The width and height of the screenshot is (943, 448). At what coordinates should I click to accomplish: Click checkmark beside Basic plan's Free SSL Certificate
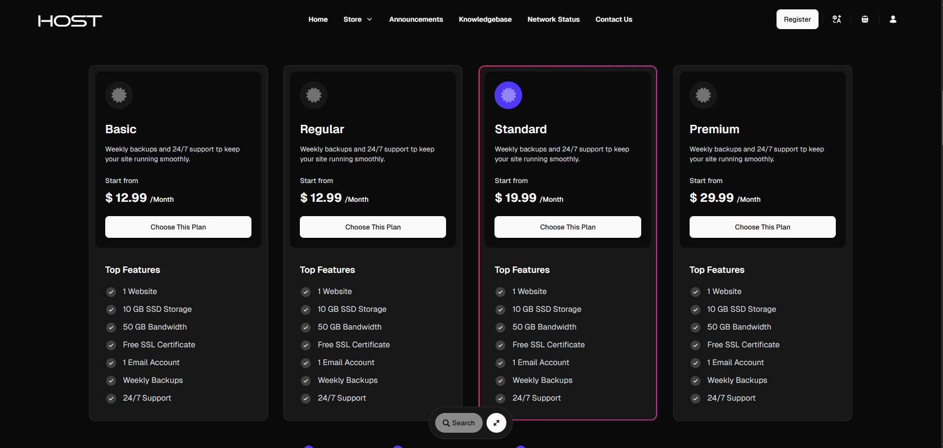point(111,345)
